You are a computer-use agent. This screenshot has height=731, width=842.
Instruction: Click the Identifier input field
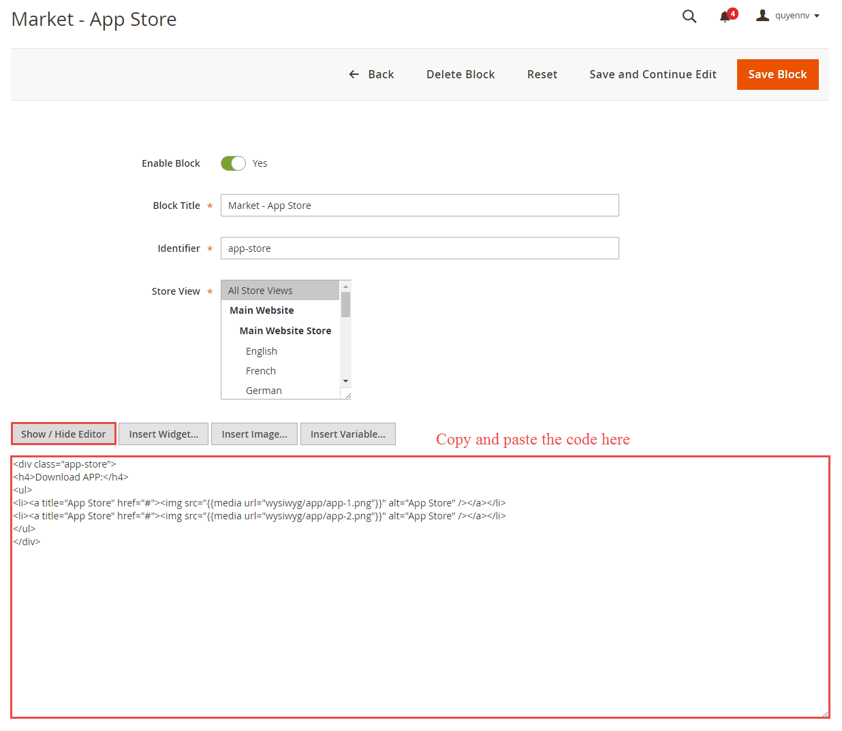pos(420,248)
